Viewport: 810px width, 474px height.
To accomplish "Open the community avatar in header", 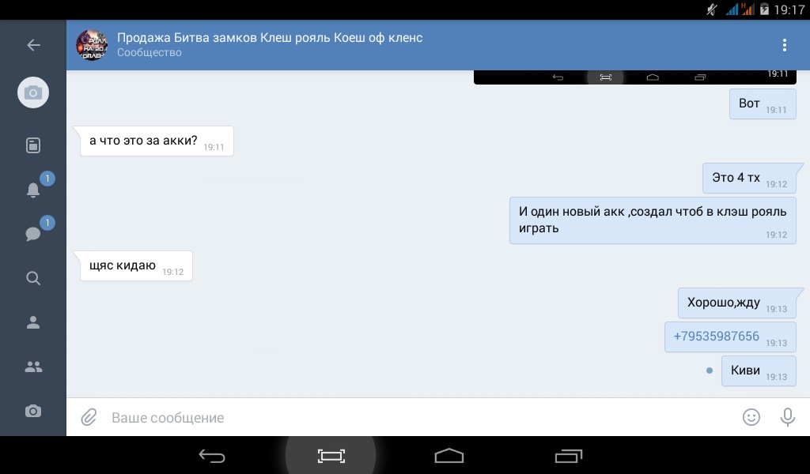I will tap(92, 45).
